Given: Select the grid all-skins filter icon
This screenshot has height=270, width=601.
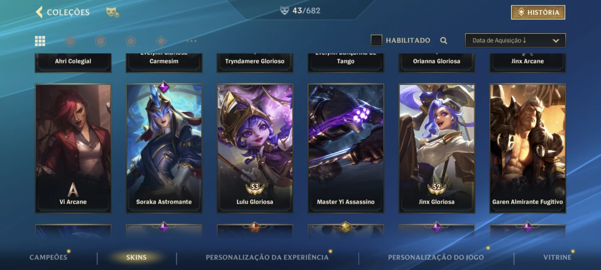Looking at the screenshot, I should click(x=40, y=41).
